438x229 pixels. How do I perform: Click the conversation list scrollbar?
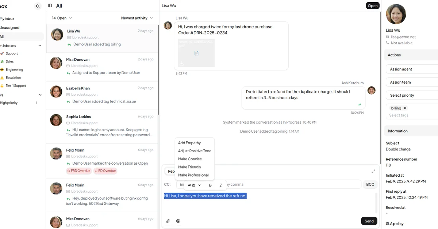click(x=158, y=69)
